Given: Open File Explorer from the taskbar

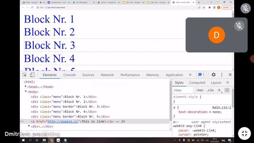Looking at the screenshot, I should click(44, 140).
